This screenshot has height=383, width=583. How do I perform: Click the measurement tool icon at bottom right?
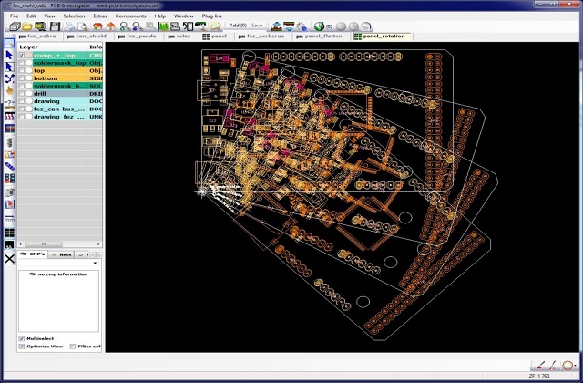coord(539,365)
